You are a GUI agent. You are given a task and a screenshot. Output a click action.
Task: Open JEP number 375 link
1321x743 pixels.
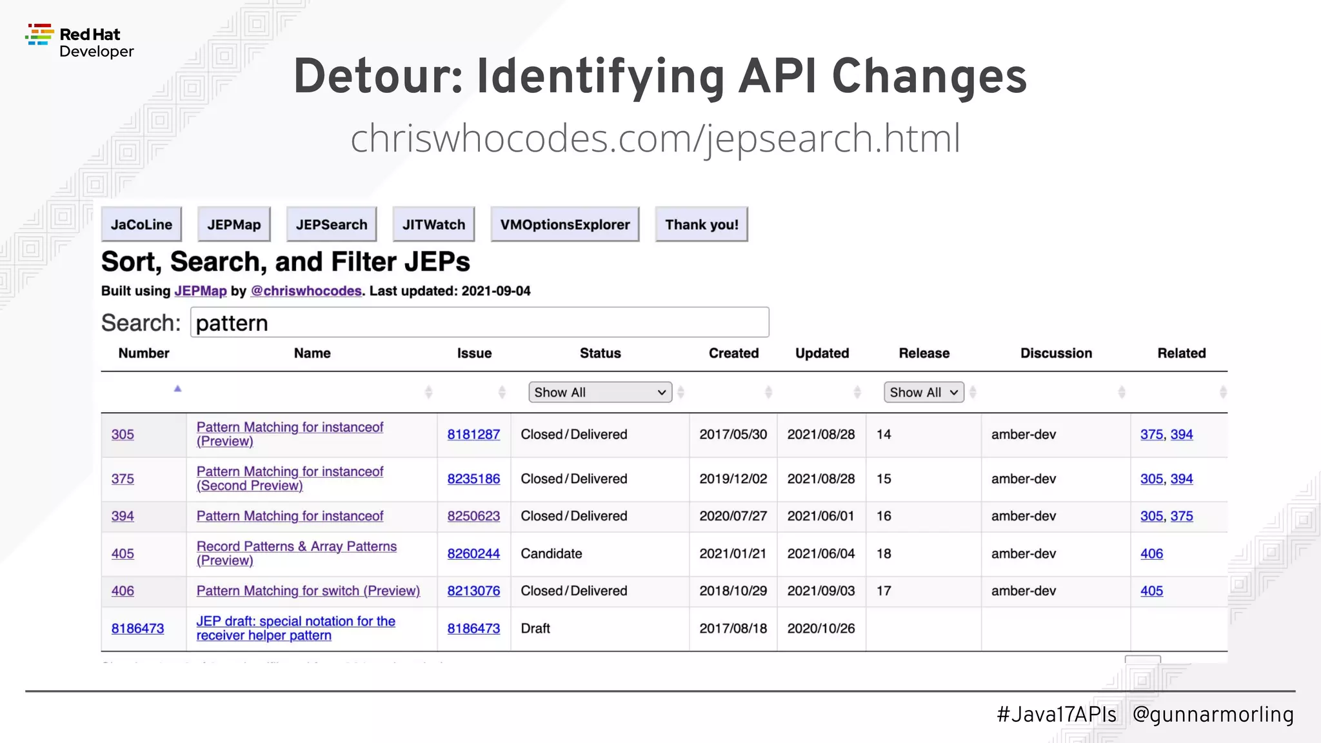[x=123, y=479]
